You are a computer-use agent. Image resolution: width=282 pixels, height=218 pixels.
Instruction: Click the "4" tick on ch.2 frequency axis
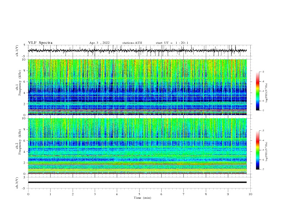click(25, 152)
